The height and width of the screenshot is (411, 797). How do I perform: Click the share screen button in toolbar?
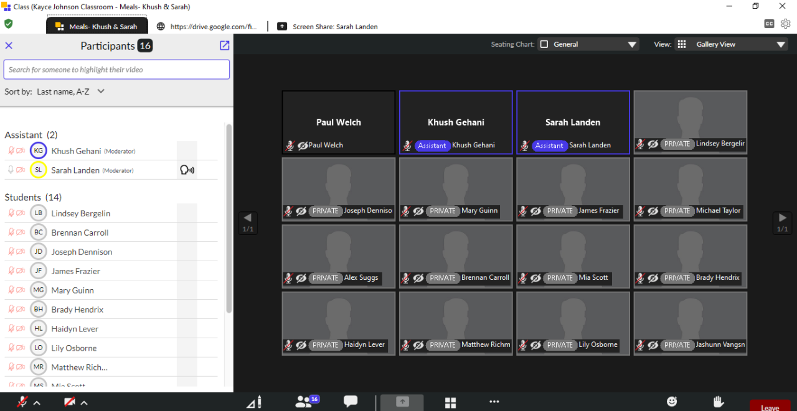pos(402,402)
